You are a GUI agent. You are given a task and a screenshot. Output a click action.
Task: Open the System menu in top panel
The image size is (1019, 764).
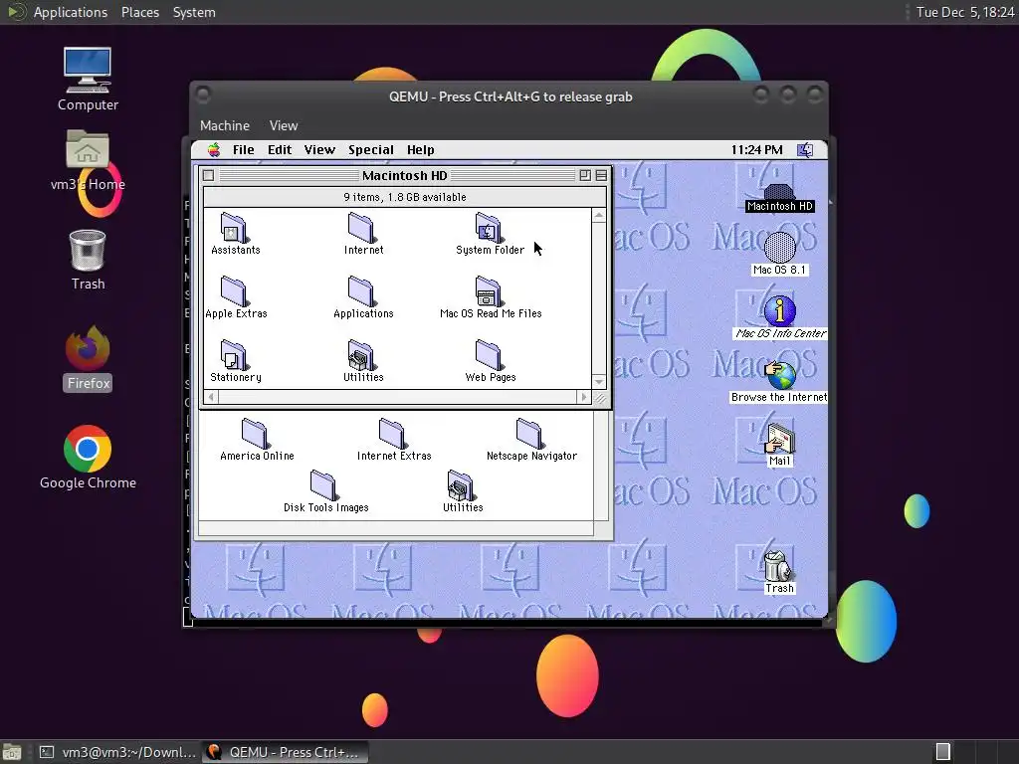click(194, 12)
